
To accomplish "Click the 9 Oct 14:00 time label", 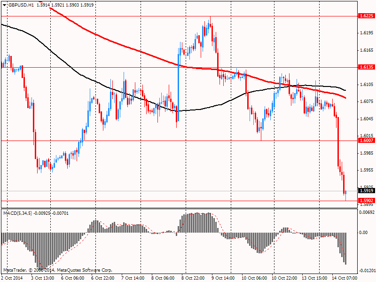I will pyautogui.click(x=224, y=278).
